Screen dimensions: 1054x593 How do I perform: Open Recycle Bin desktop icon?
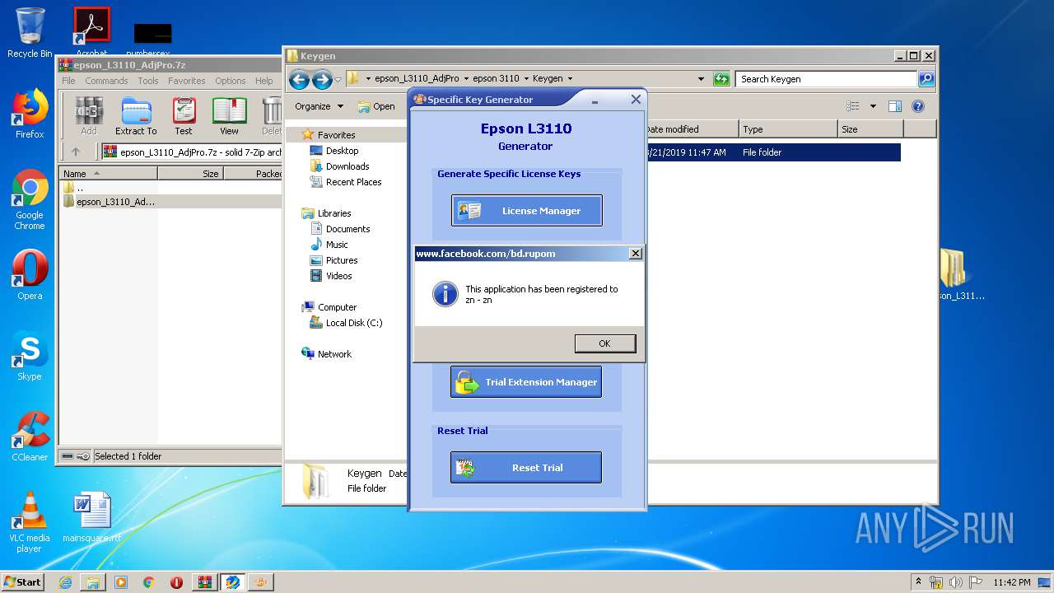tap(30, 33)
